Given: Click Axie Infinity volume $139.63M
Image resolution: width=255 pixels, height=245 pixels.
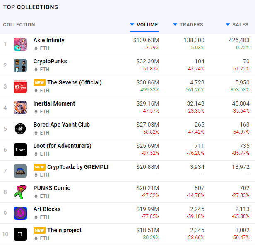Looking at the screenshot, I should tap(146, 40).
